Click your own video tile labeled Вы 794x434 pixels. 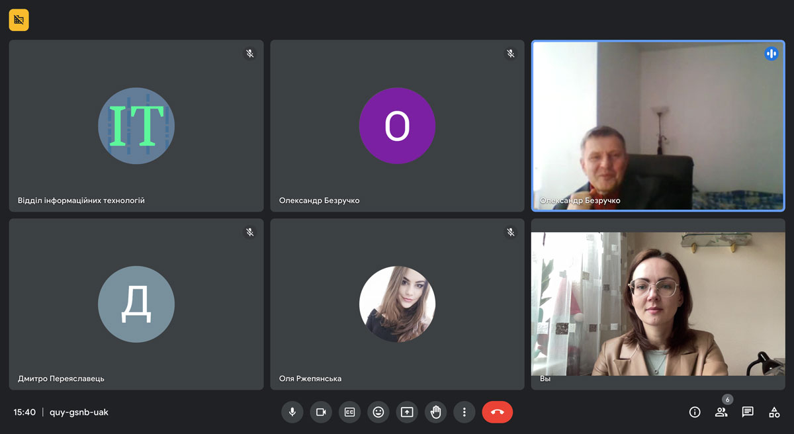click(658, 304)
